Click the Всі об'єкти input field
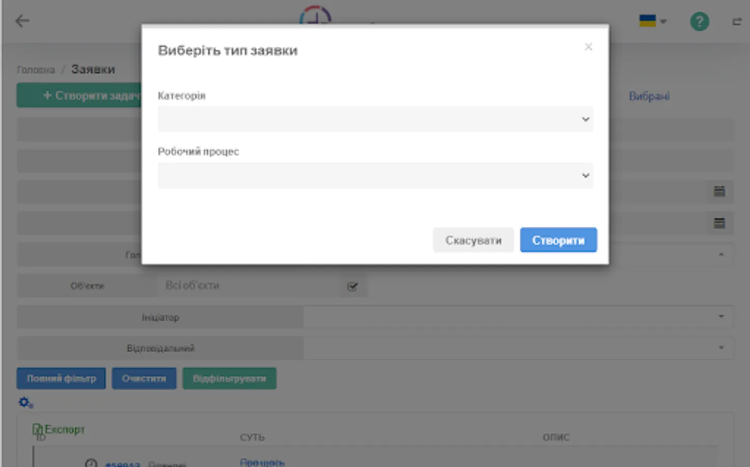The width and height of the screenshot is (750, 467). (249, 286)
